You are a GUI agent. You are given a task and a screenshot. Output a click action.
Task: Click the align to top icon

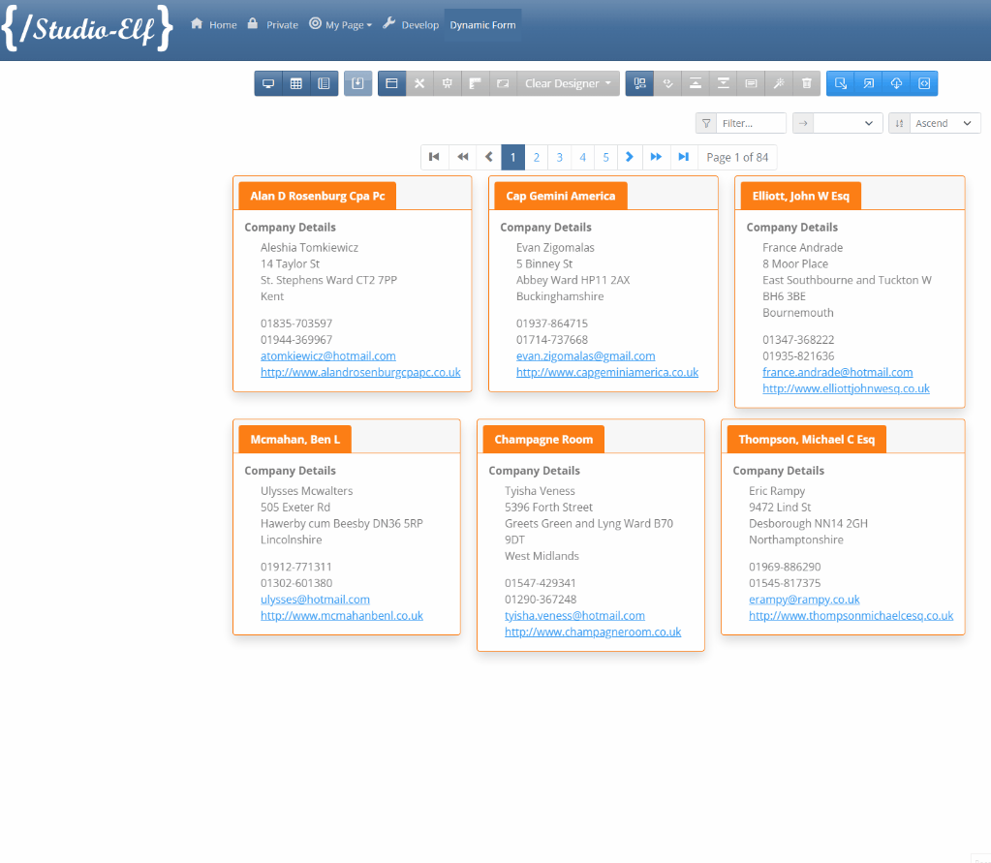pos(696,83)
